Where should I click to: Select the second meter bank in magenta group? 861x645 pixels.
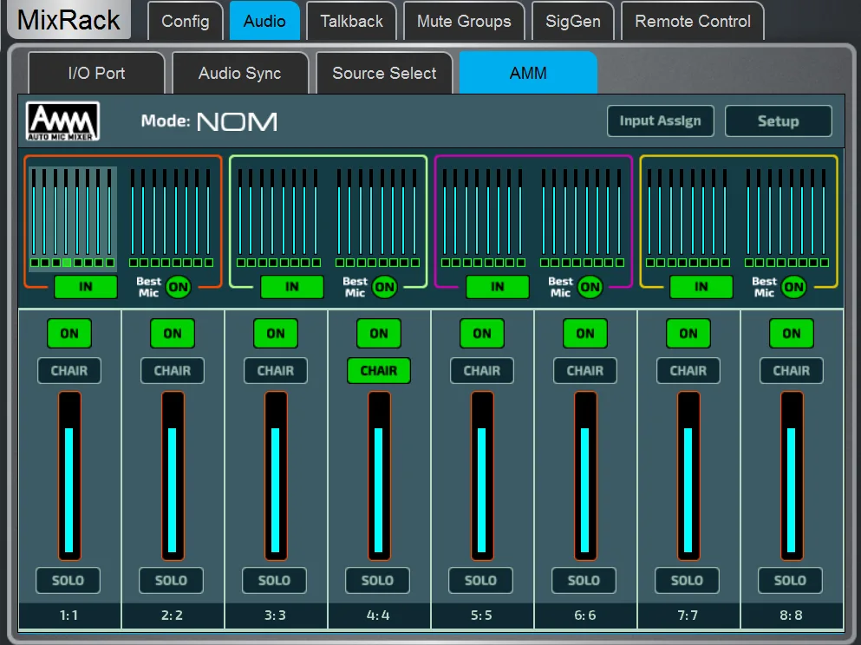point(582,218)
